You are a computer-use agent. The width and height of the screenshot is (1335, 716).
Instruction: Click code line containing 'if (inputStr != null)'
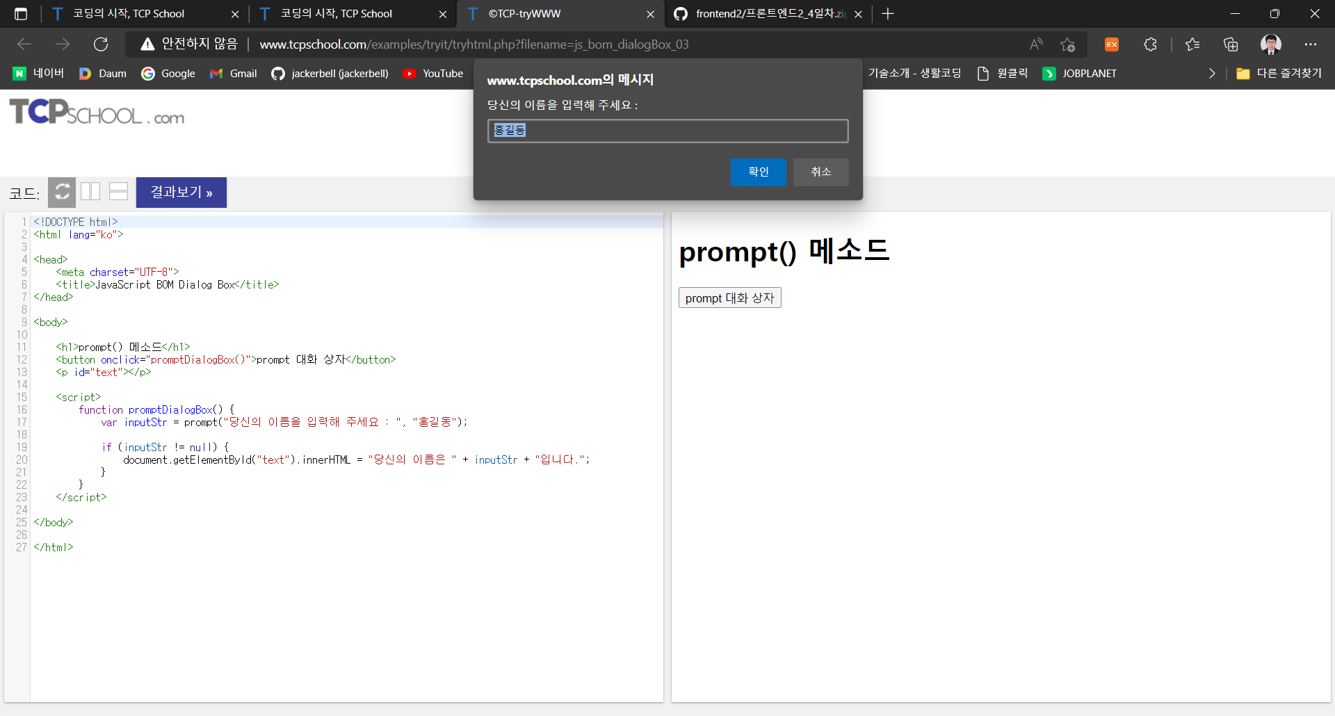(165, 447)
